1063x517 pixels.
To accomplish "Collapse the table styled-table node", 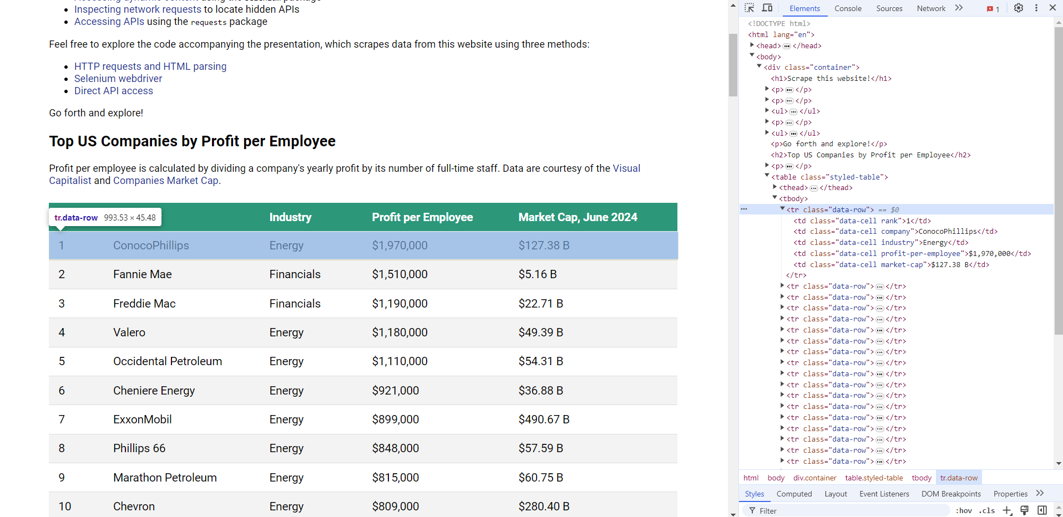I will tap(767, 176).
